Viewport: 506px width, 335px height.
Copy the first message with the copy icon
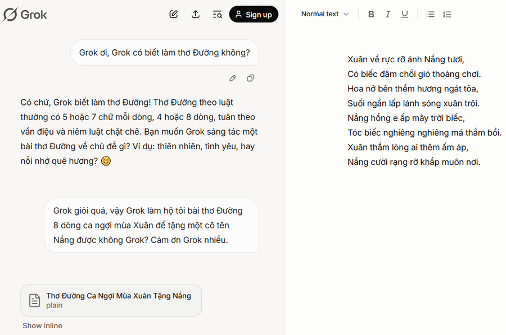click(250, 78)
